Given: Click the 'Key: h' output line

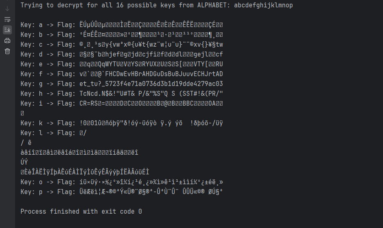Looking at the screenshot, I should (x=122, y=94).
